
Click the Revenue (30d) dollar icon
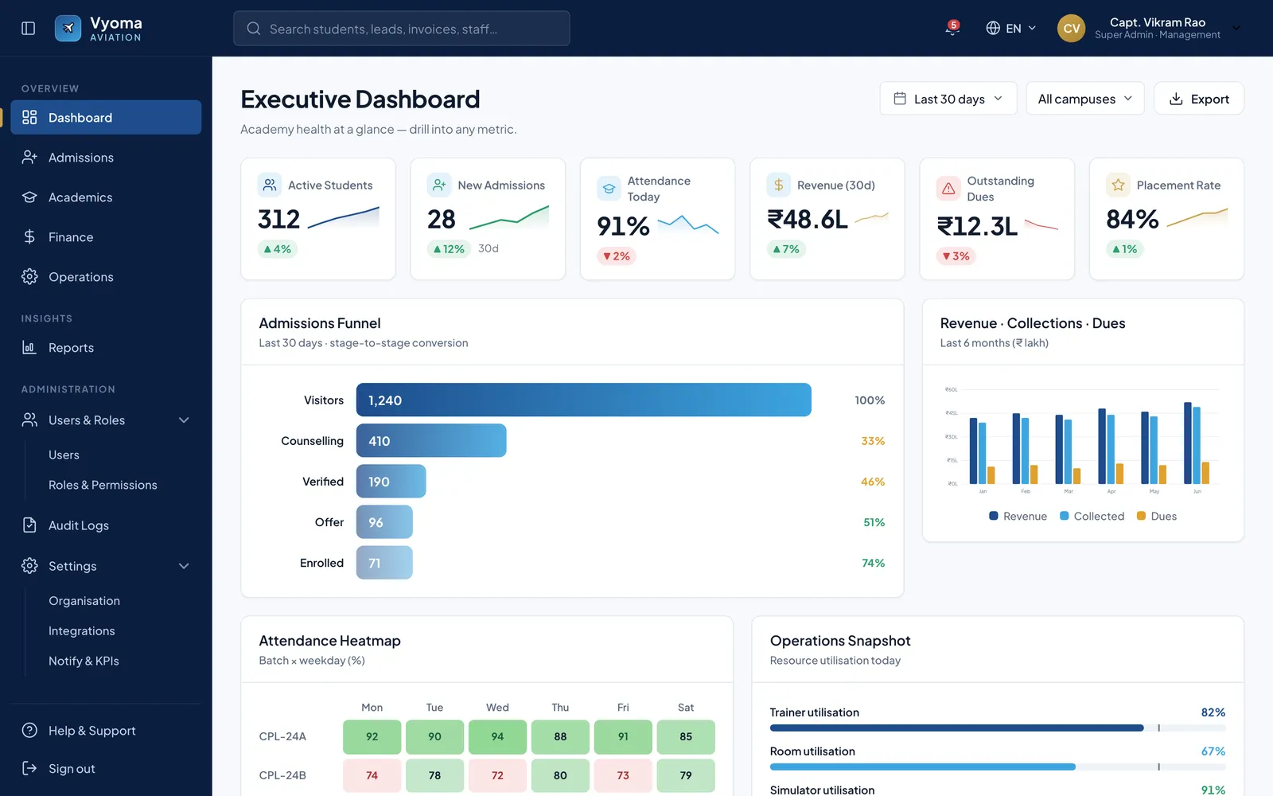[x=779, y=185]
